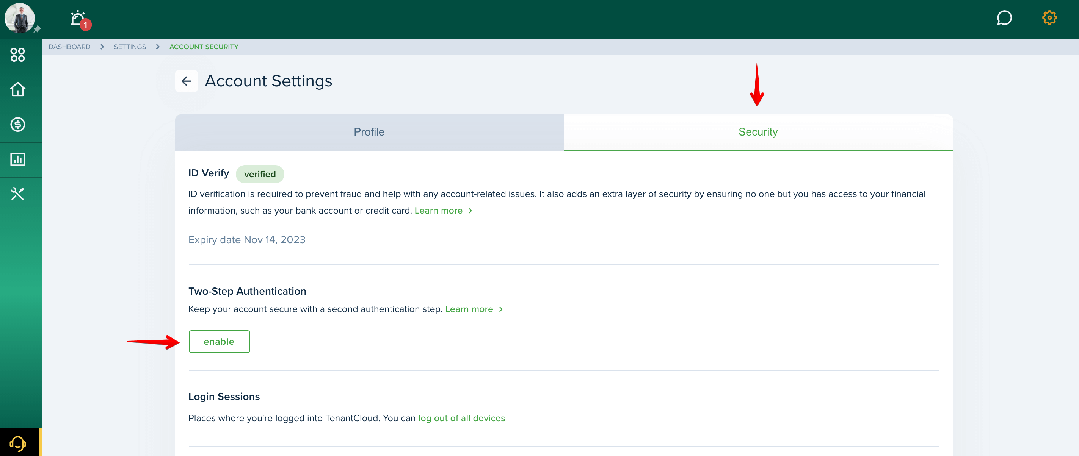
Task: Click the Two-Step Authentication heading
Action: click(247, 291)
